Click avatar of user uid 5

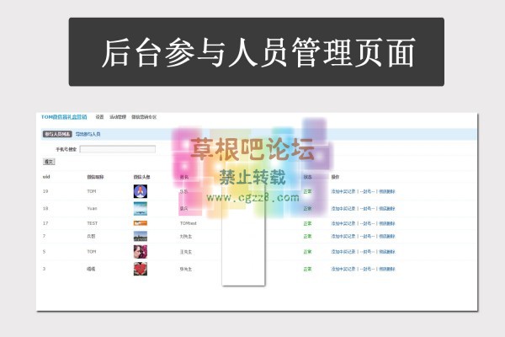140,252
